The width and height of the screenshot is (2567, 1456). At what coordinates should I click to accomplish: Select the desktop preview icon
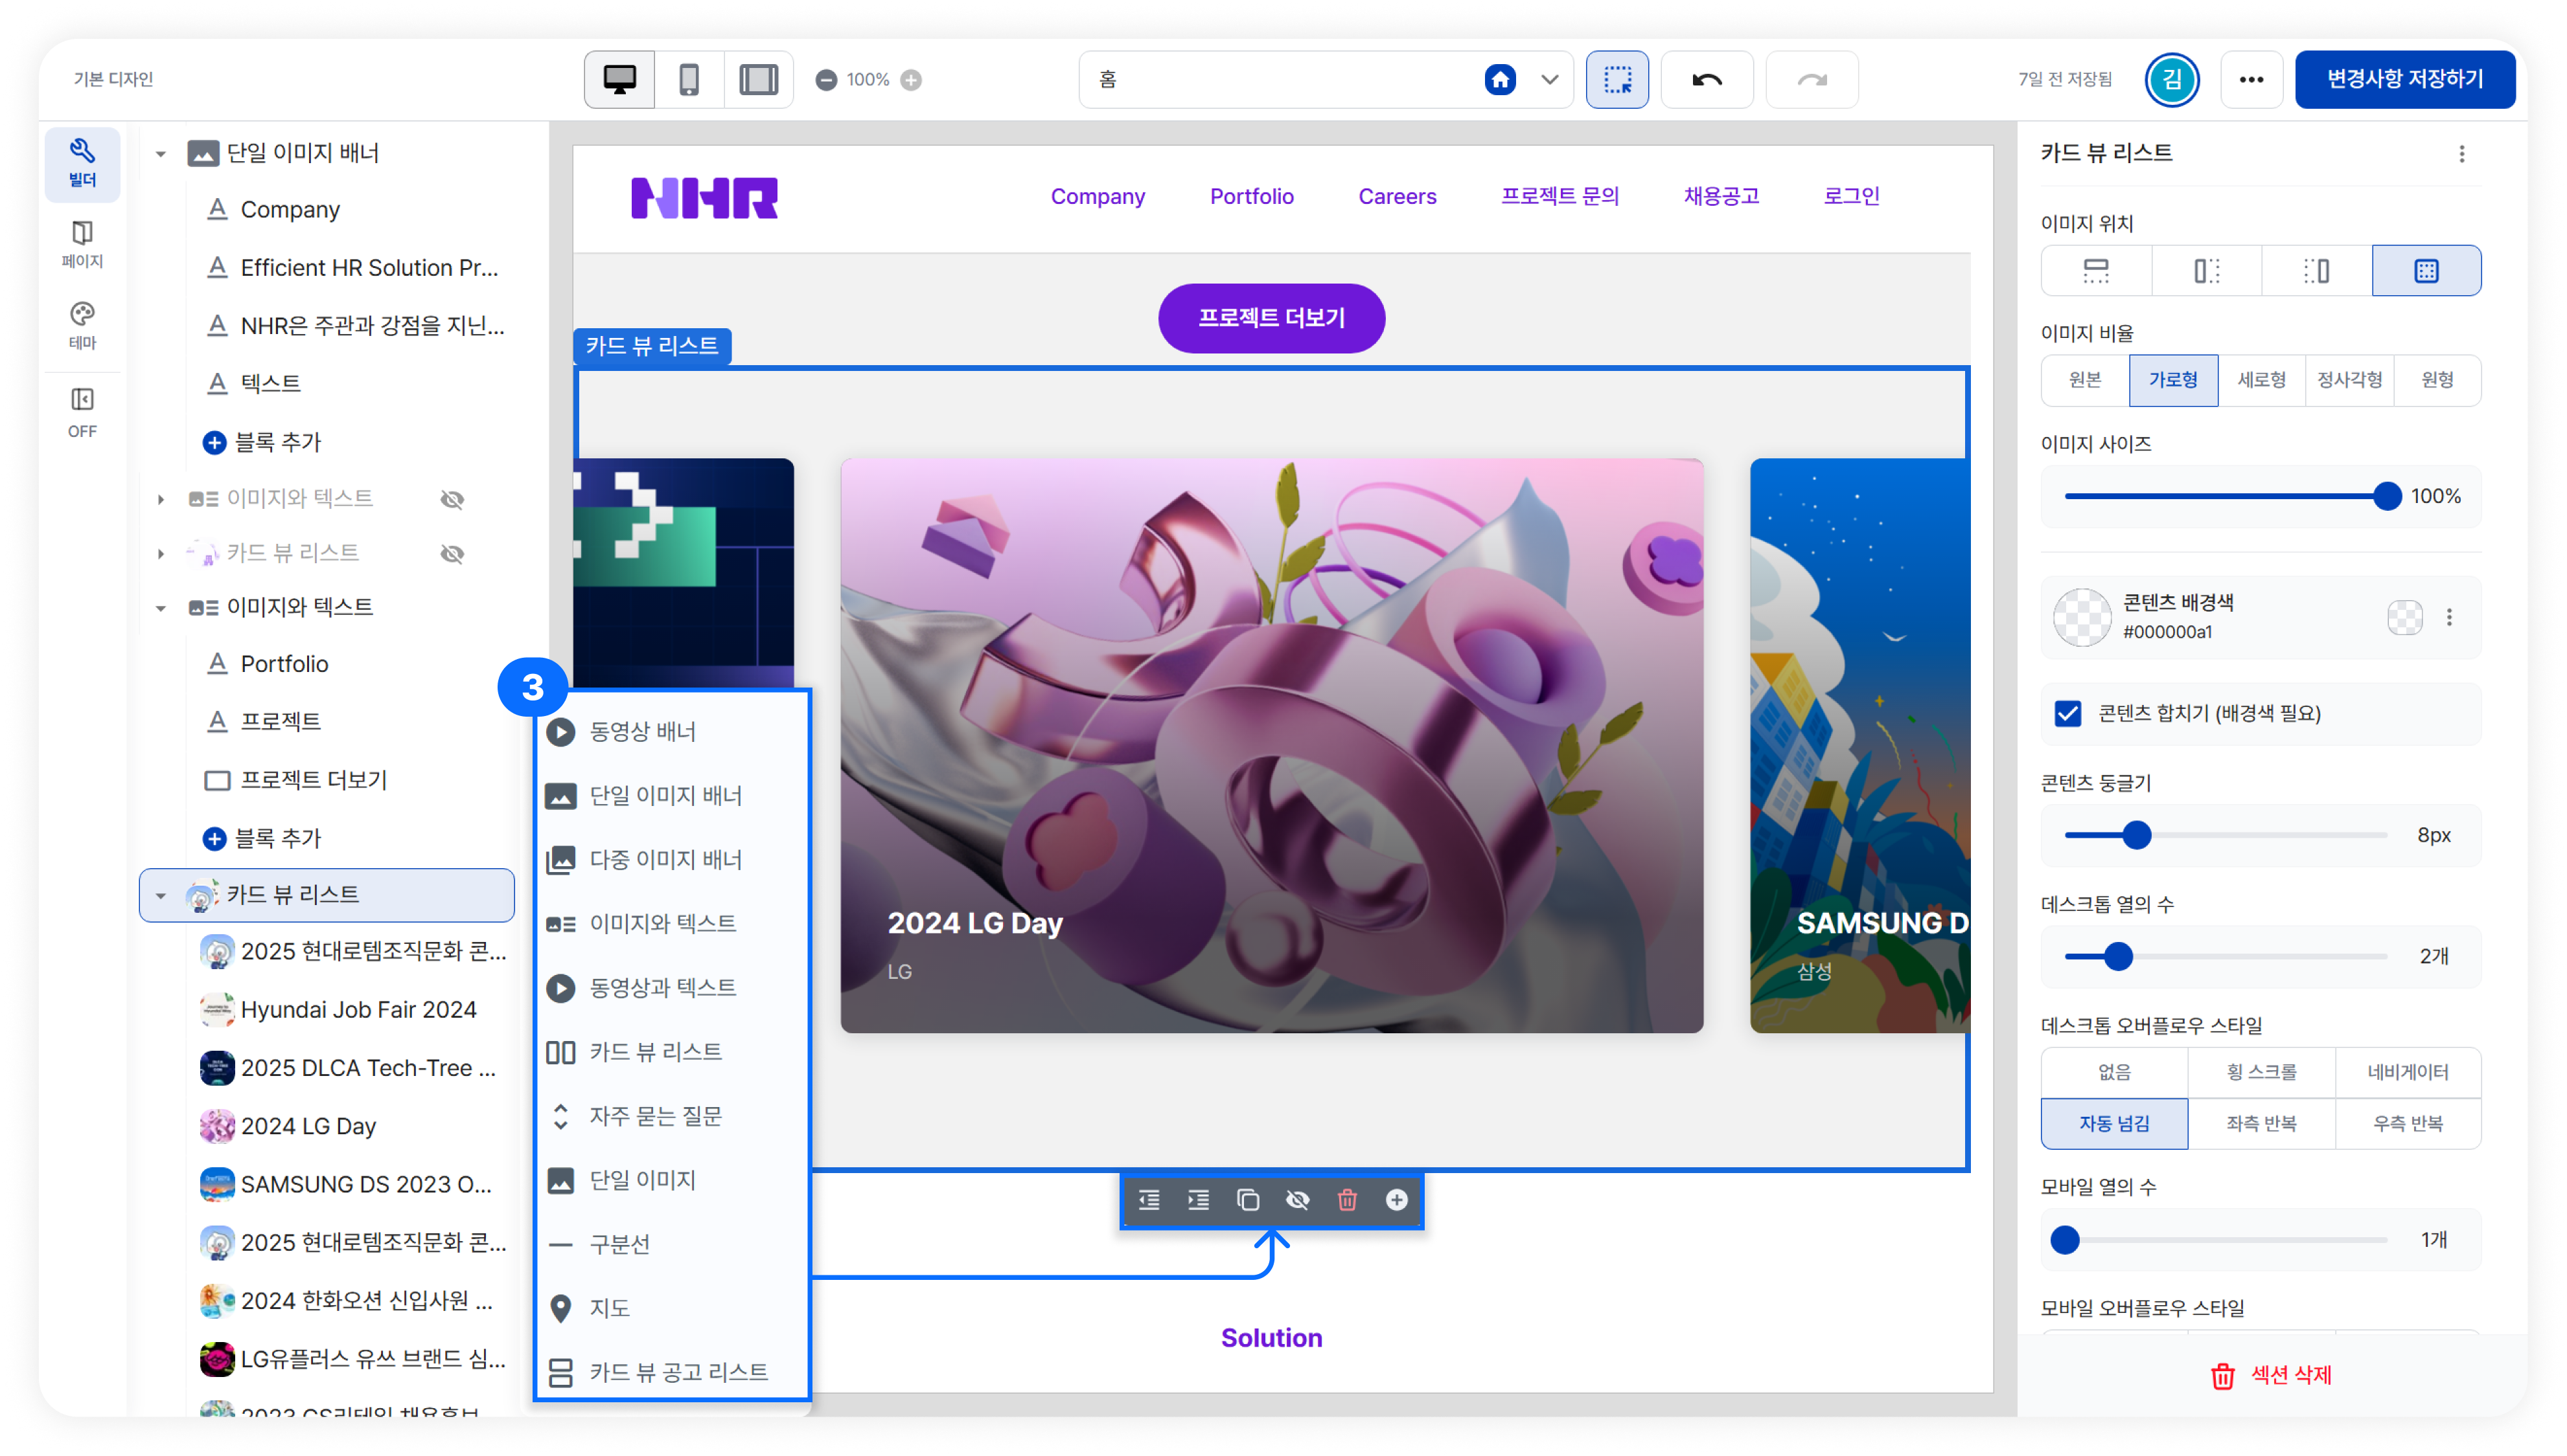pos(619,79)
